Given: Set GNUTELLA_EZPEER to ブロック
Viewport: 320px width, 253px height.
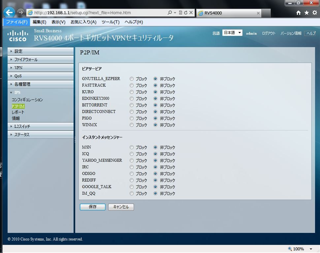Looking at the screenshot, I should 132,79.
